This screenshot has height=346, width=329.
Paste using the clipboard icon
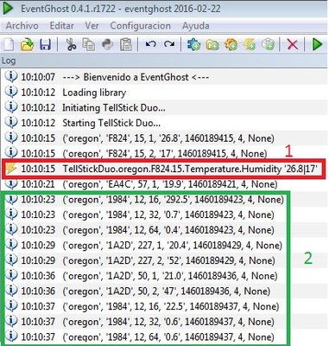(x=126, y=45)
